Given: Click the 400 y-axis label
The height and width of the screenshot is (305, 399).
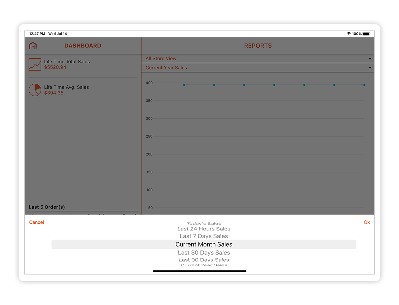Looking at the screenshot, I should [149, 83].
